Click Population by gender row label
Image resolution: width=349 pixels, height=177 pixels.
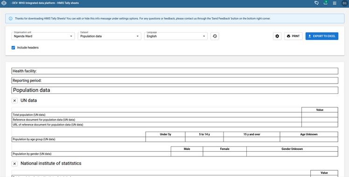tap(32, 154)
